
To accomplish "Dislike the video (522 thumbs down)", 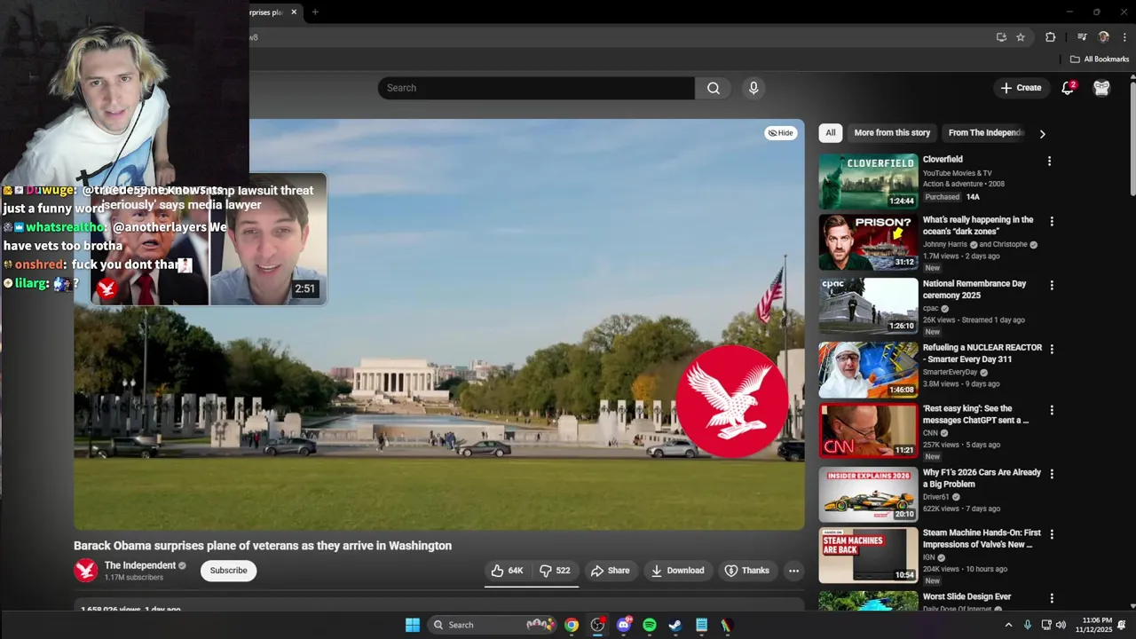I will pos(556,571).
